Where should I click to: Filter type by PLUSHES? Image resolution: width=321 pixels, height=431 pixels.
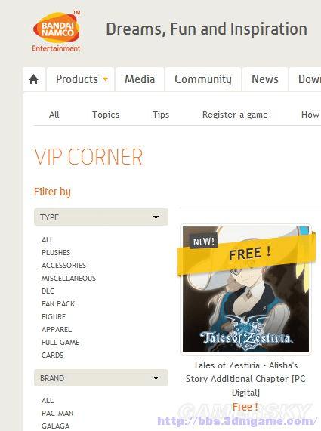pyautogui.click(x=56, y=252)
